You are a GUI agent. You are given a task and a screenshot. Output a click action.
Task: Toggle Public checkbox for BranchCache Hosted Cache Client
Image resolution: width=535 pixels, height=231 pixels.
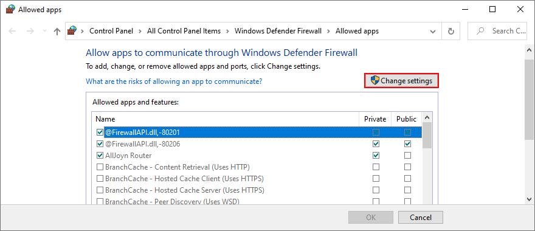407,179
